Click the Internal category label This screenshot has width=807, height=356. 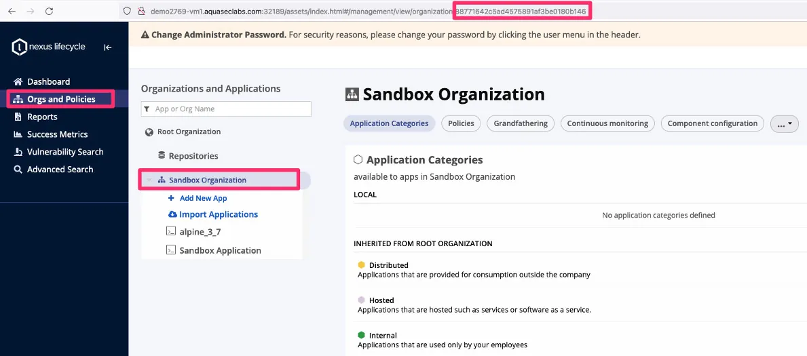(383, 336)
